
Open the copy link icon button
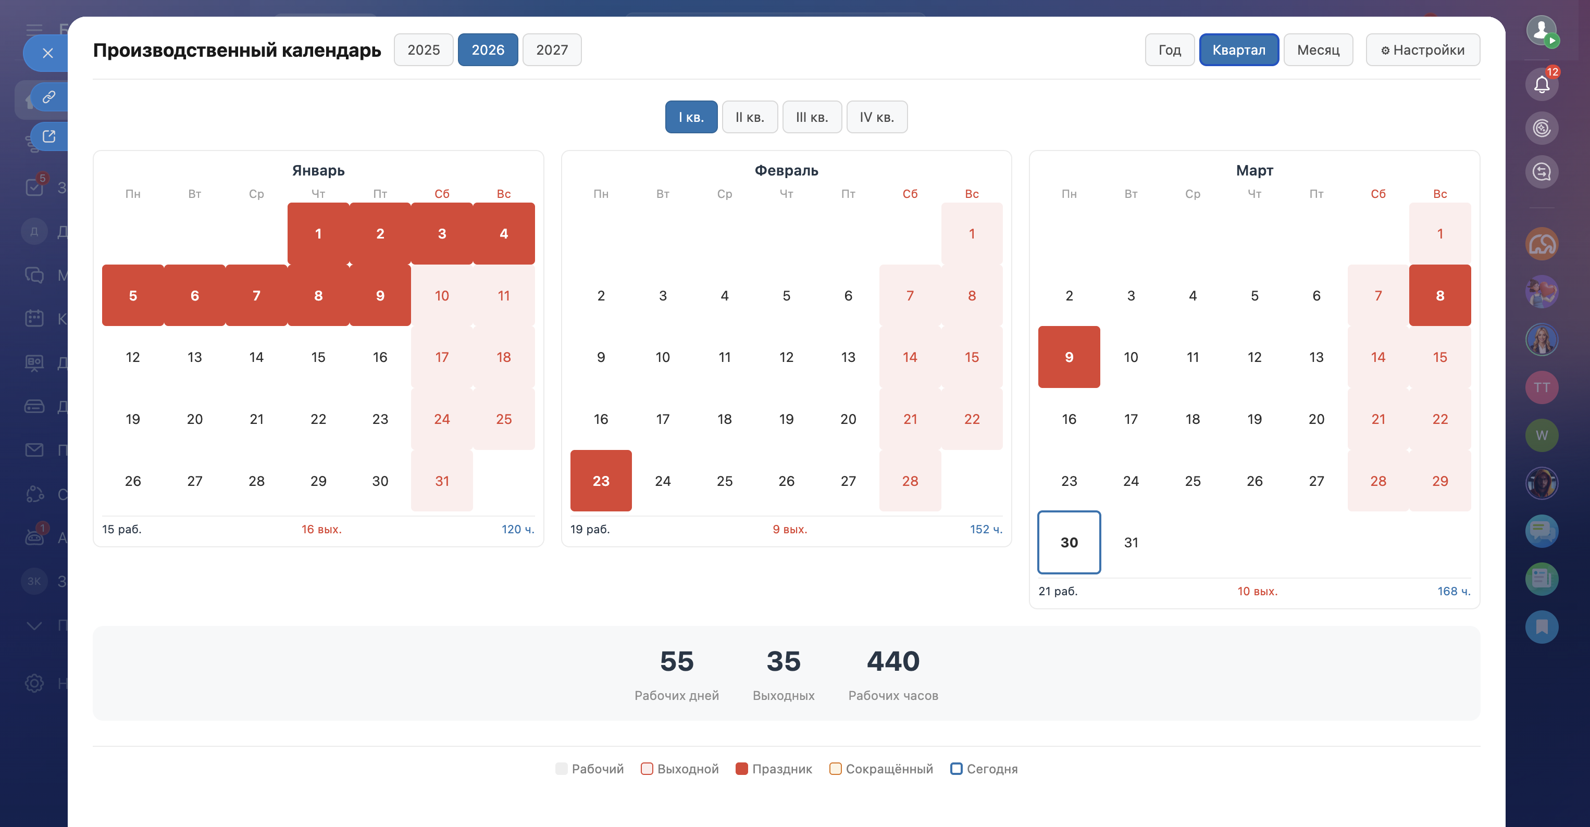pos(49,97)
